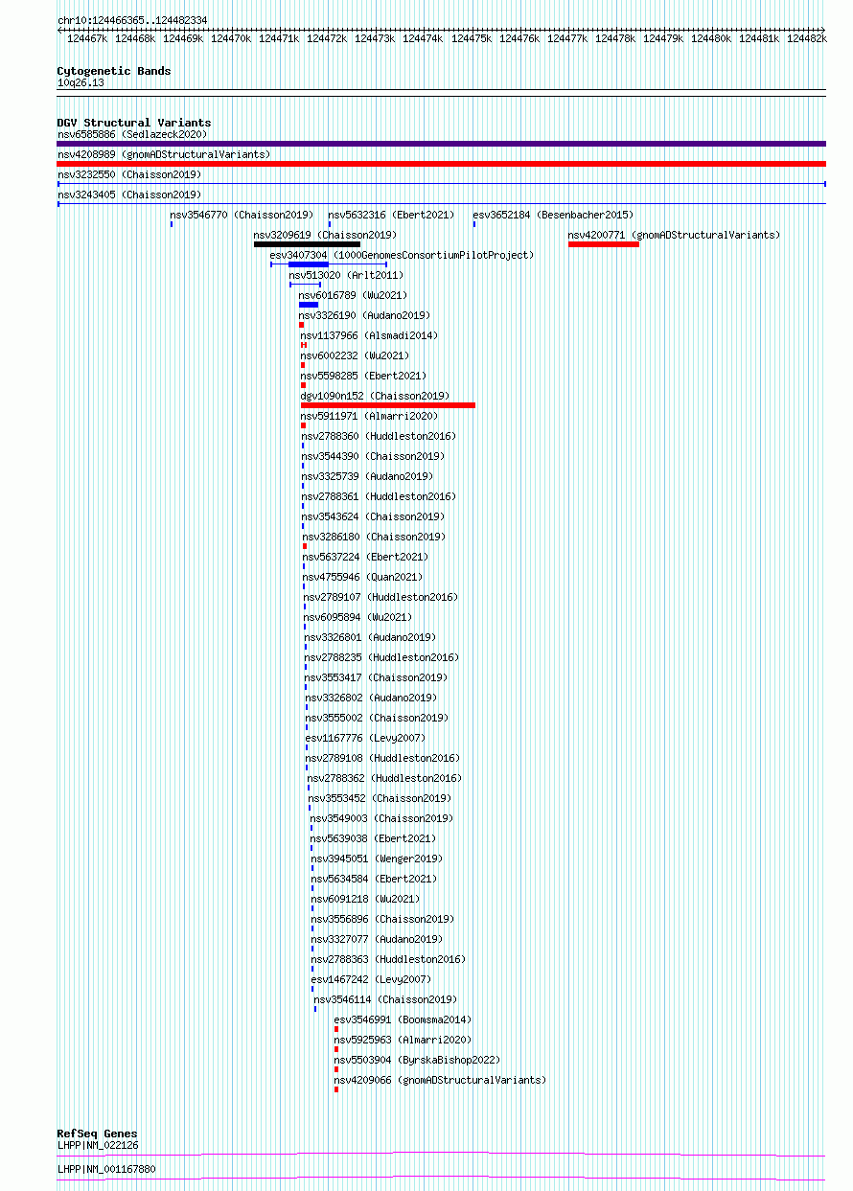Click dgv1090n152 (Chaisson2019) label
Viewport: 853px width, 1191px height.
coord(375,397)
